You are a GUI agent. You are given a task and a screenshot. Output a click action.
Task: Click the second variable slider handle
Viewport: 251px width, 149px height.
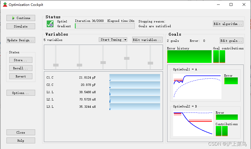[79, 65]
